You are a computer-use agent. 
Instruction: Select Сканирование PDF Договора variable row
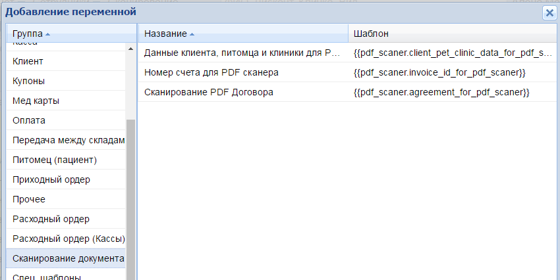pos(209,92)
